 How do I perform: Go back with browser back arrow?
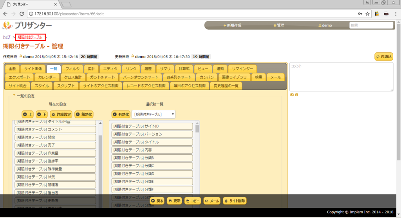5,14
